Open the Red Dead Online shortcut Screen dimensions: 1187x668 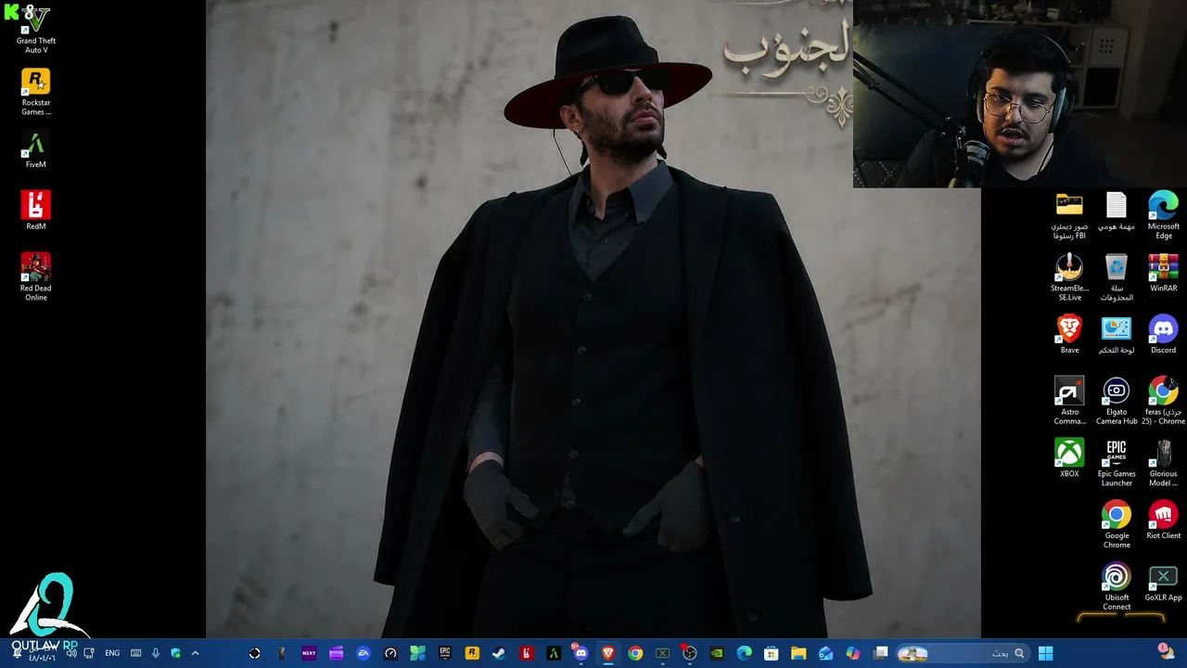point(35,276)
